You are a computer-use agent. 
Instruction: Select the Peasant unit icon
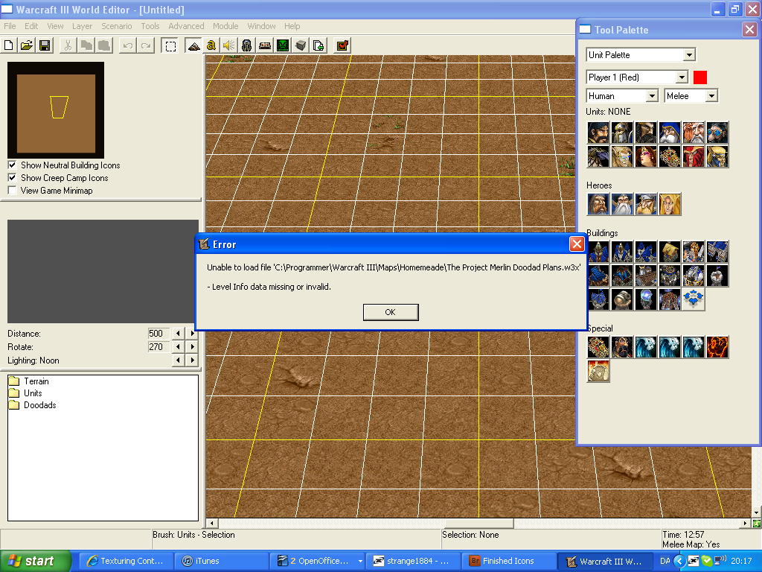[598, 133]
